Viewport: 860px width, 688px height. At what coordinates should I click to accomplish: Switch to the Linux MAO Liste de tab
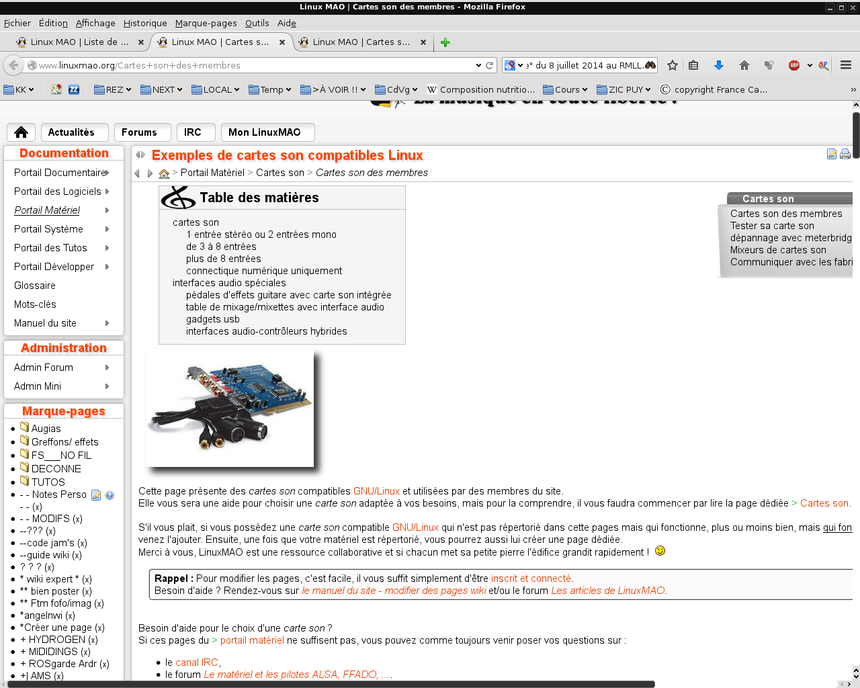(x=79, y=42)
